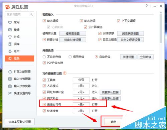The height and width of the screenshot is (130, 167).
Task: Open the 模糊音设置 button
Action: click(x=73, y=33)
